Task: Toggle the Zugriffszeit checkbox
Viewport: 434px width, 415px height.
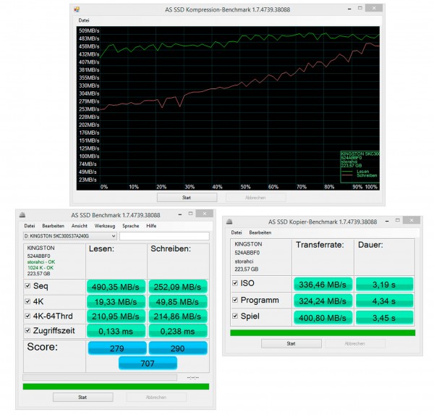Action: click(27, 330)
